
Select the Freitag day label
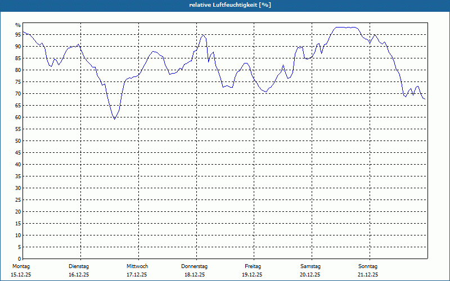253,266
